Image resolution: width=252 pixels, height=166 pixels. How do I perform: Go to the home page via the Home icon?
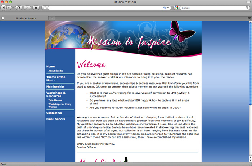coord(36,8)
